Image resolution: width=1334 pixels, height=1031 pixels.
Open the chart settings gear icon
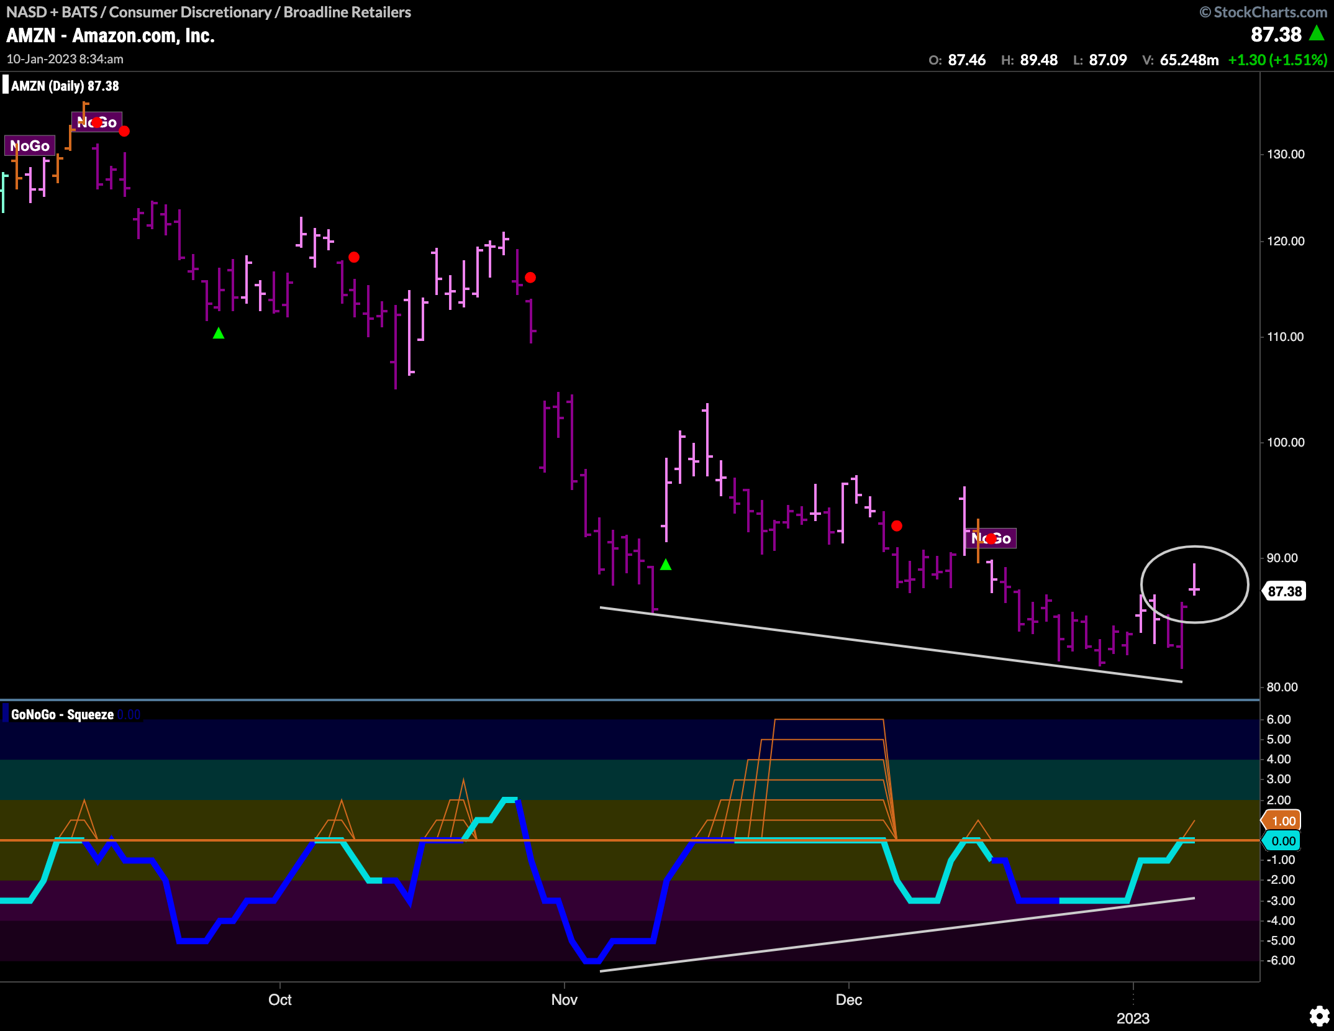1319,1016
